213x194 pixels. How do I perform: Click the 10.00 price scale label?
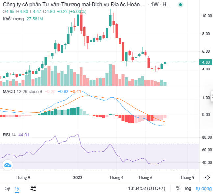point(207,16)
